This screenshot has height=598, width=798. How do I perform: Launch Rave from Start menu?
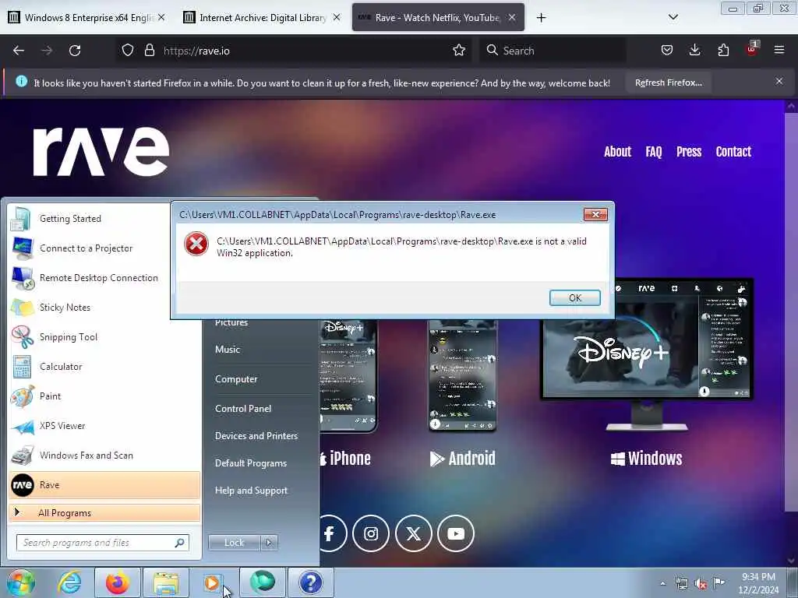pyautogui.click(x=104, y=484)
